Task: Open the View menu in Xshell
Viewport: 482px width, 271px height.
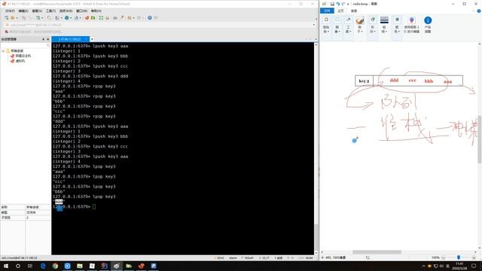Action: pyautogui.click(x=37, y=11)
